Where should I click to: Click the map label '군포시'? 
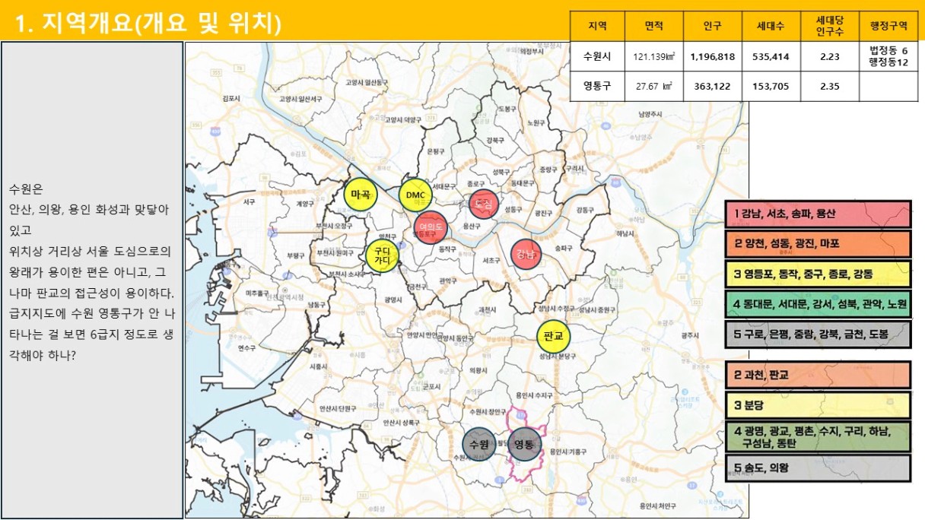(431, 386)
